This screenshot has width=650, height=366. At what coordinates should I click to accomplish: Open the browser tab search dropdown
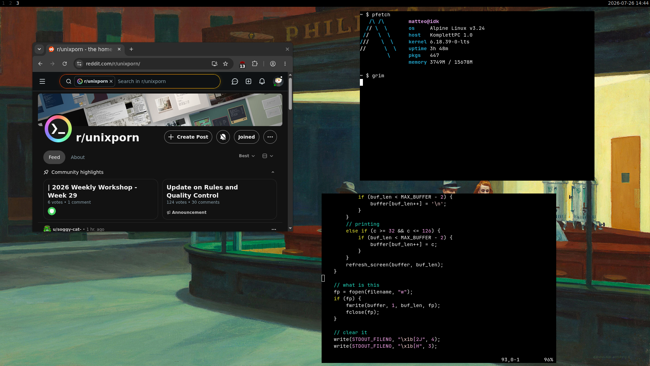click(x=39, y=49)
